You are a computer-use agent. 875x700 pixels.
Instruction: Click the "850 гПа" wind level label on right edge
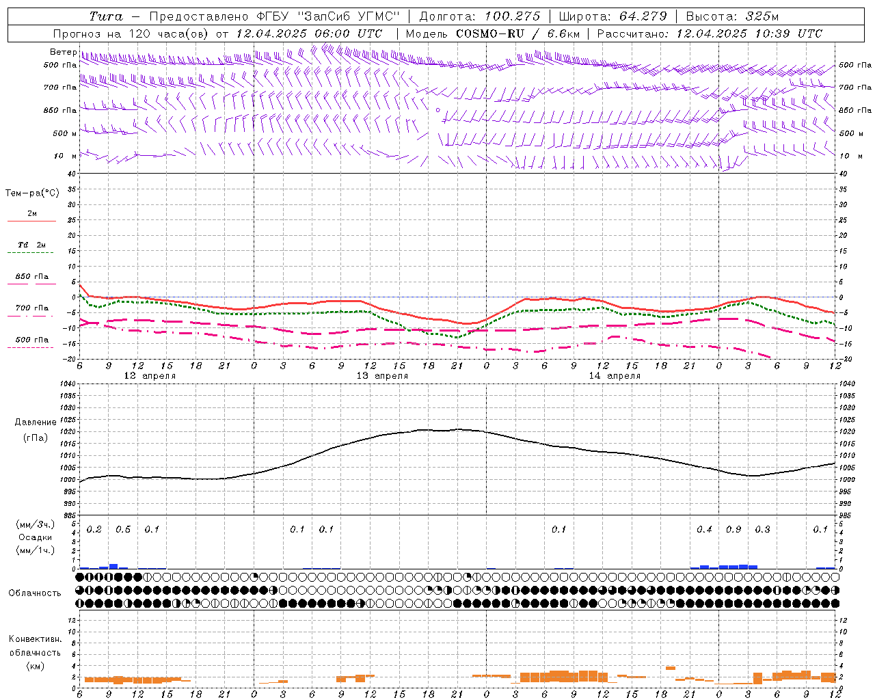tap(855, 110)
